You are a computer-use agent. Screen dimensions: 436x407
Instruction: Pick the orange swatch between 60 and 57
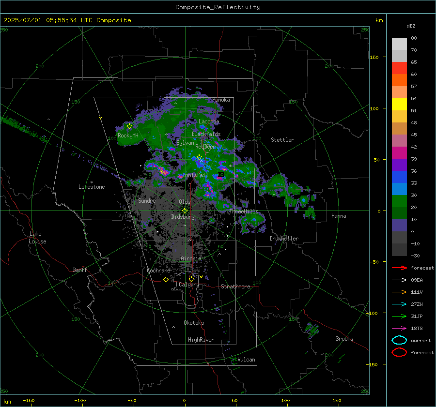399,80
